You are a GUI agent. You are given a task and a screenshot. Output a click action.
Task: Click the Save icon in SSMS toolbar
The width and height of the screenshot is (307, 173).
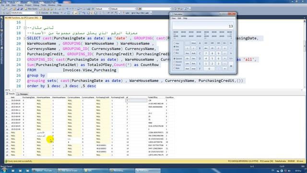(x=18, y=9)
